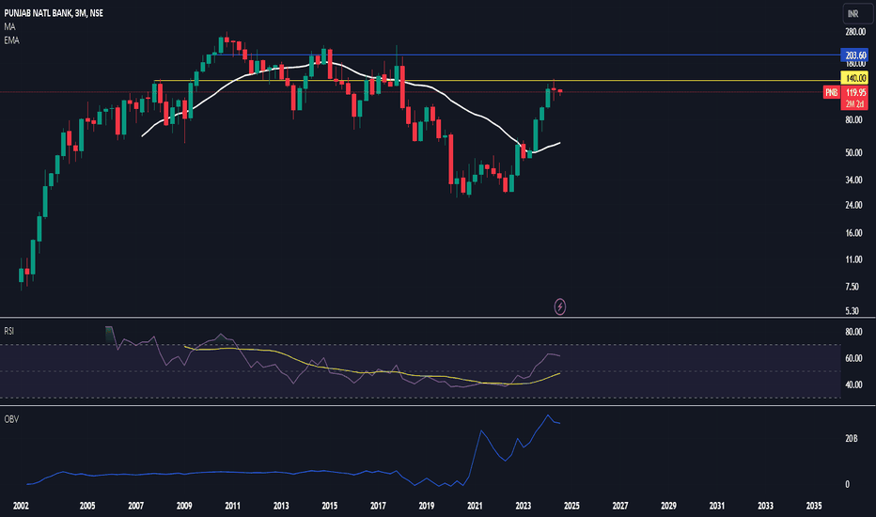The width and height of the screenshot is (876, 517).
Task: Click the 2035 year on the time axis
Action: pos(814,506)
